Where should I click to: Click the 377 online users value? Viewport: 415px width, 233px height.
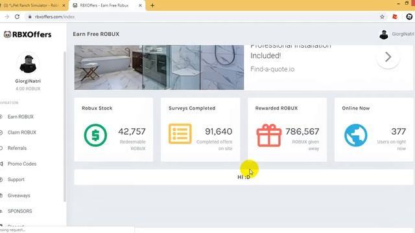[x=399, y=131]
